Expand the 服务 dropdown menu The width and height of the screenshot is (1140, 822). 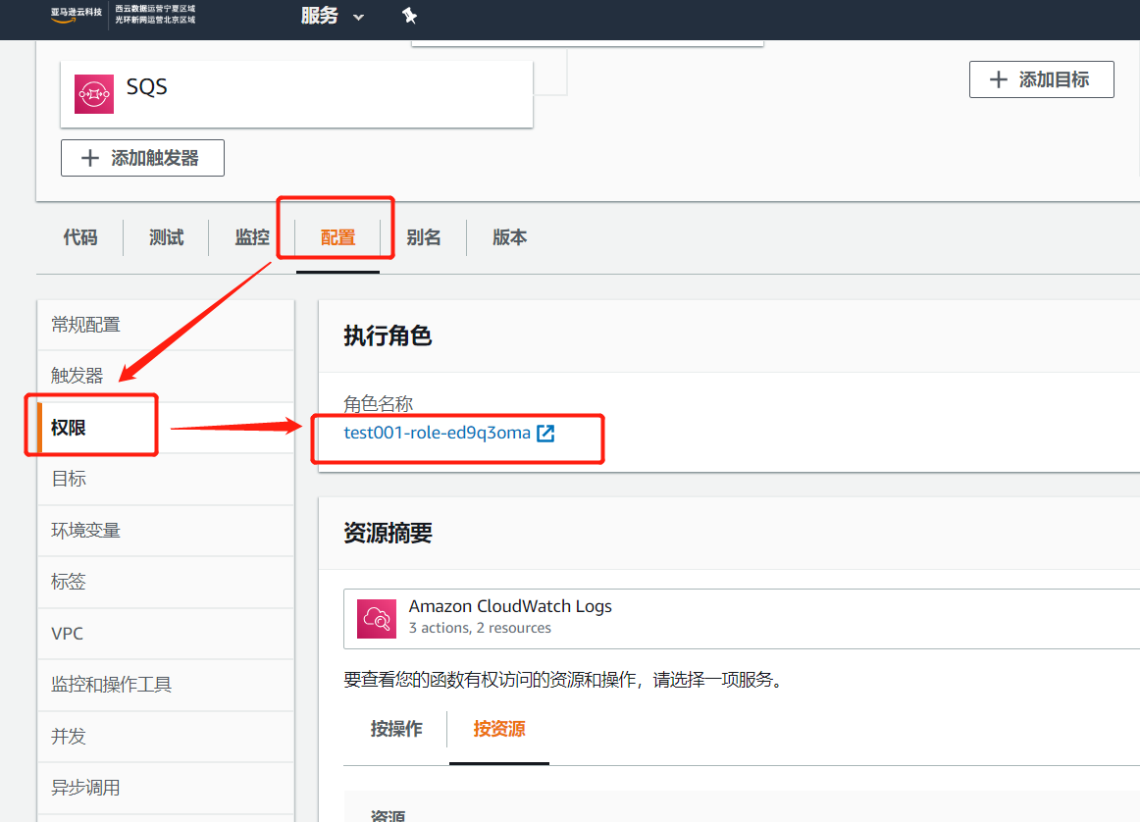tap(332, 17)
